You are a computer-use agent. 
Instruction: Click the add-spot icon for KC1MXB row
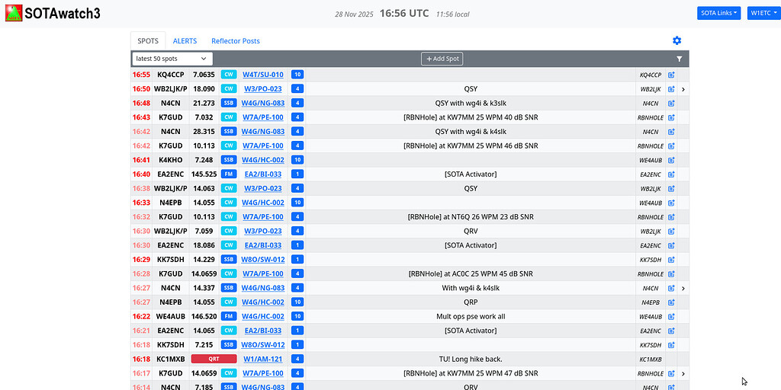pos(671,360)
